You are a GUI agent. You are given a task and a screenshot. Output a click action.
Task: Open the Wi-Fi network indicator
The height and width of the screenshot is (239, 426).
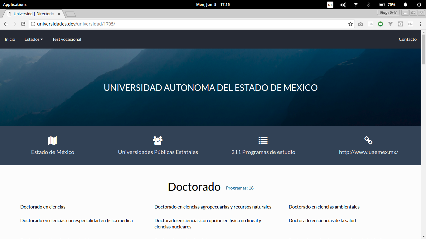(356, 4)
